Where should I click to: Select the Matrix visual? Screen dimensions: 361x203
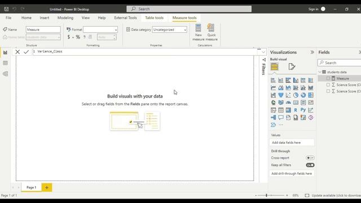pyautogui.click(x=288, y=111)
